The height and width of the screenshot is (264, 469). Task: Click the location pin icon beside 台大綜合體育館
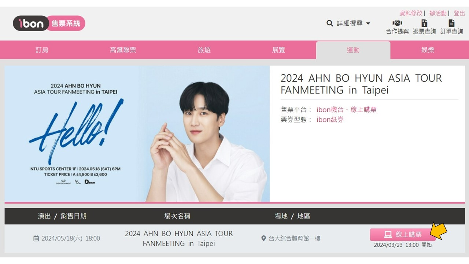click(x=263, y=239)
